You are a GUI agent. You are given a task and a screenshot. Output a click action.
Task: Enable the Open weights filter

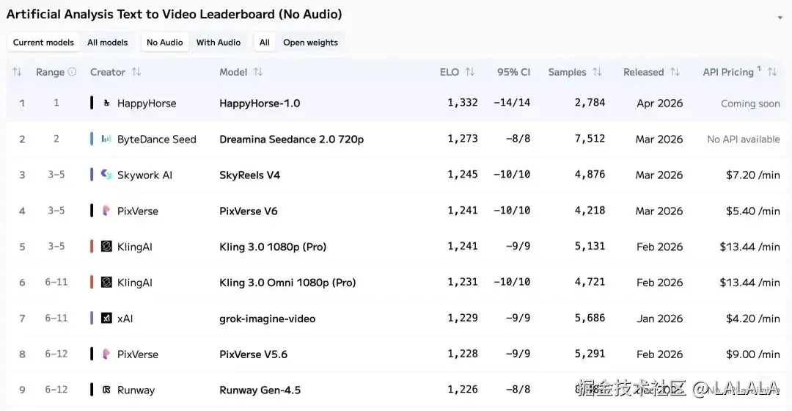[x=310, y=43]
